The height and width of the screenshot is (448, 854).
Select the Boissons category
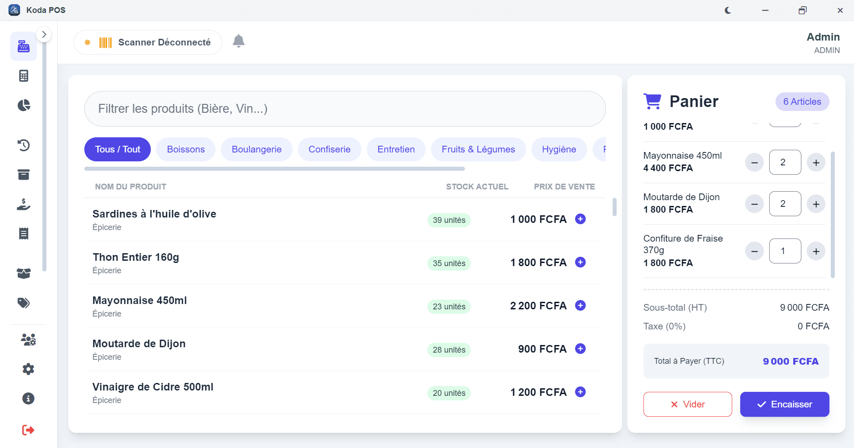coord(186,149)
